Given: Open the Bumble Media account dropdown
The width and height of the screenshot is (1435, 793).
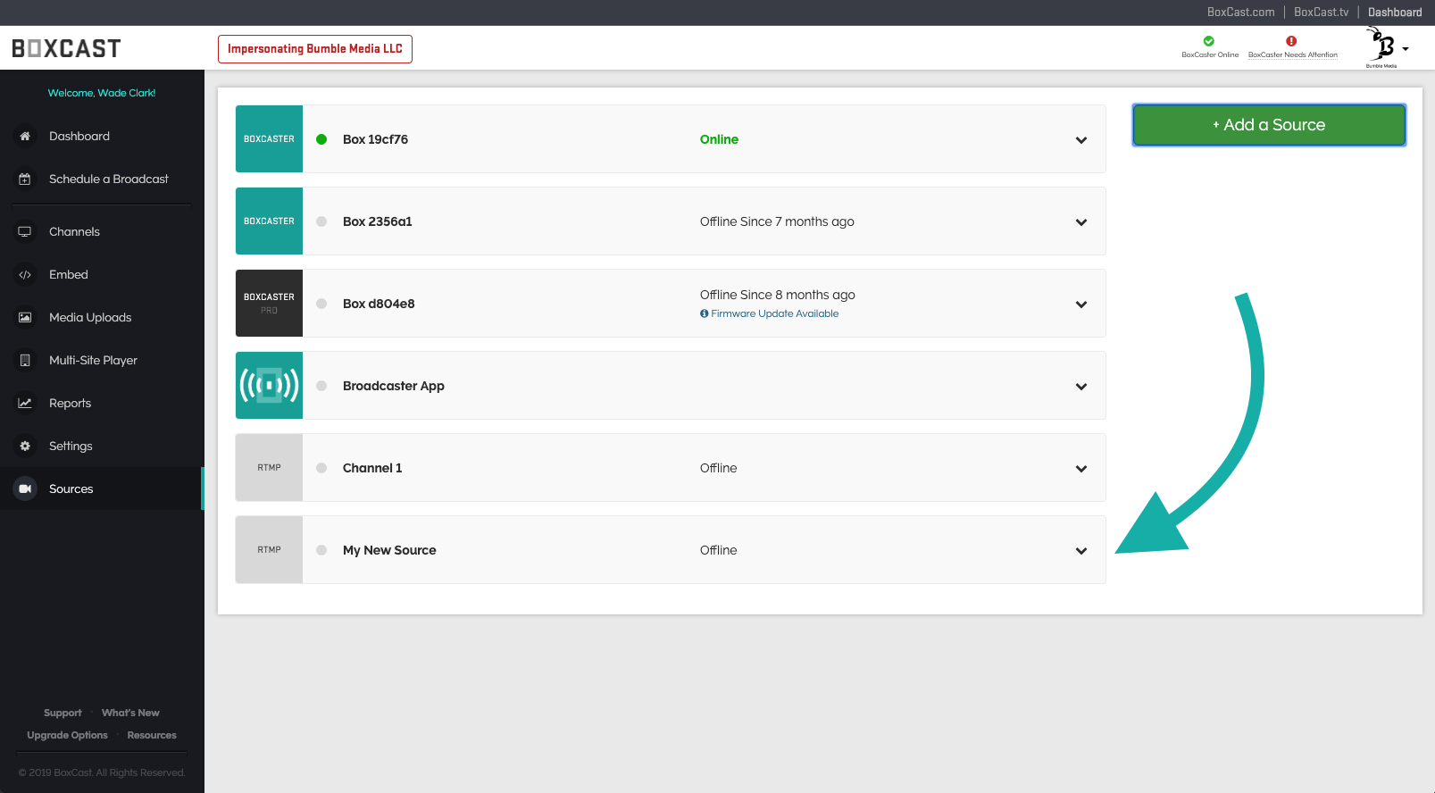Looking at the screenshot, I should (x=1388, y=48).
